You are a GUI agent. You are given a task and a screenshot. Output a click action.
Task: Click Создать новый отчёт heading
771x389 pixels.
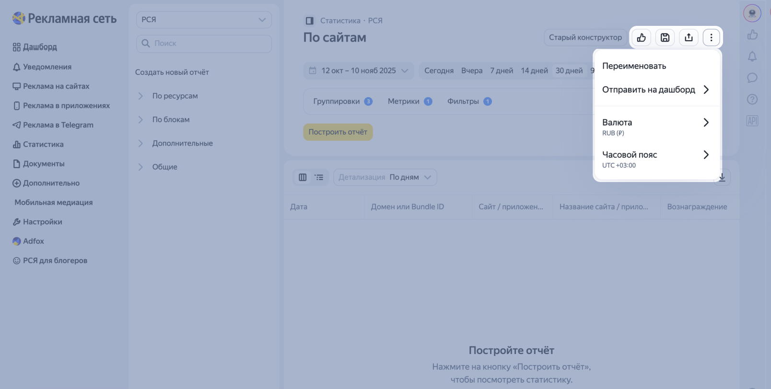click(x=172, y=72)
